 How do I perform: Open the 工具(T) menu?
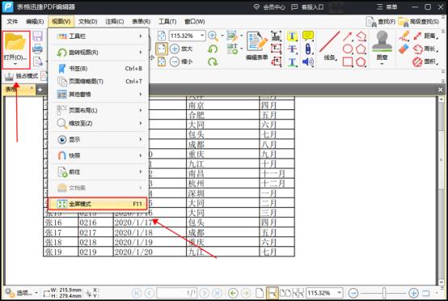pos(167,21)
